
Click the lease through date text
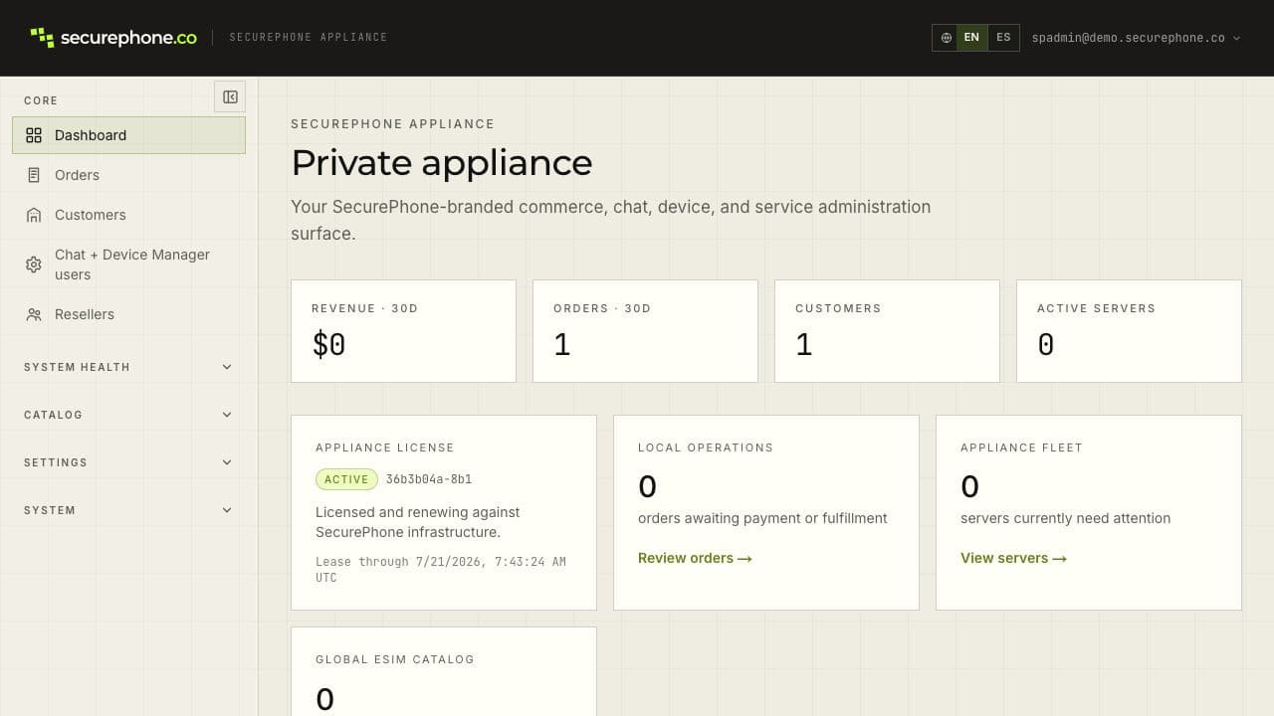(441, 570)
